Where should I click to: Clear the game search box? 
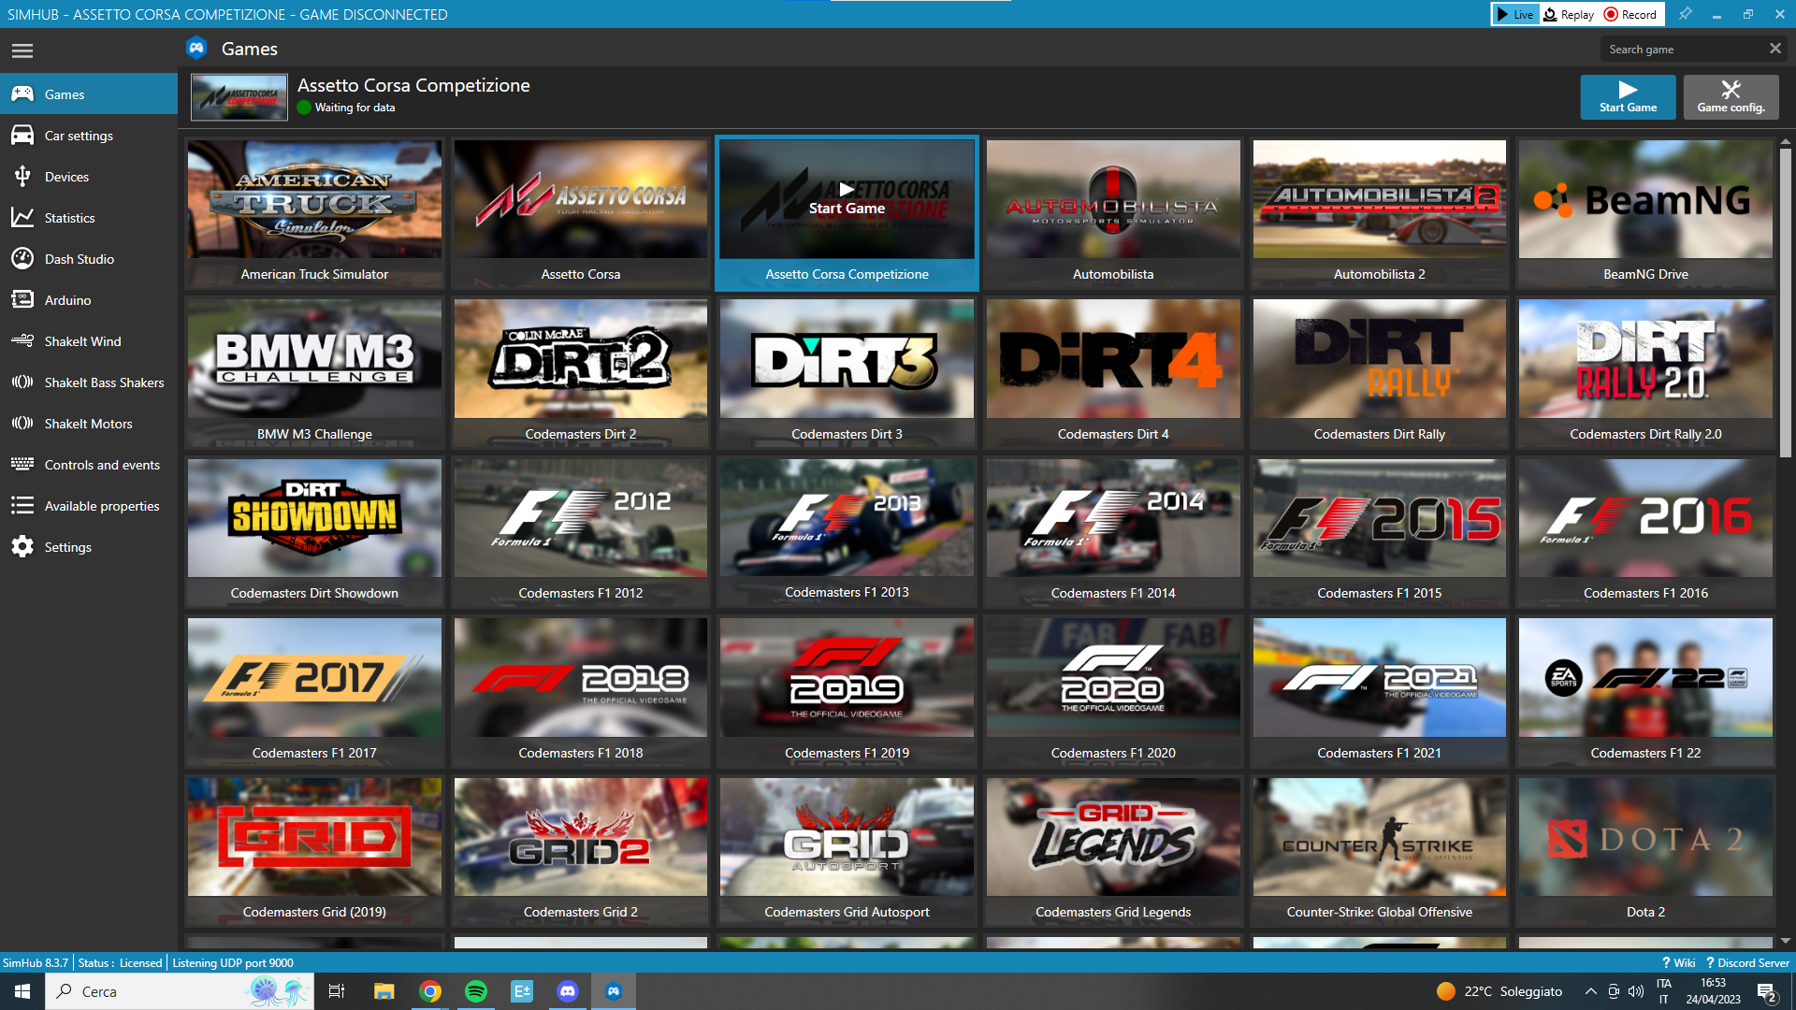point(1774,49)
